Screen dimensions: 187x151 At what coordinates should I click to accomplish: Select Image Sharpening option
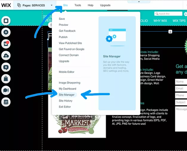[x=70, y=83]
